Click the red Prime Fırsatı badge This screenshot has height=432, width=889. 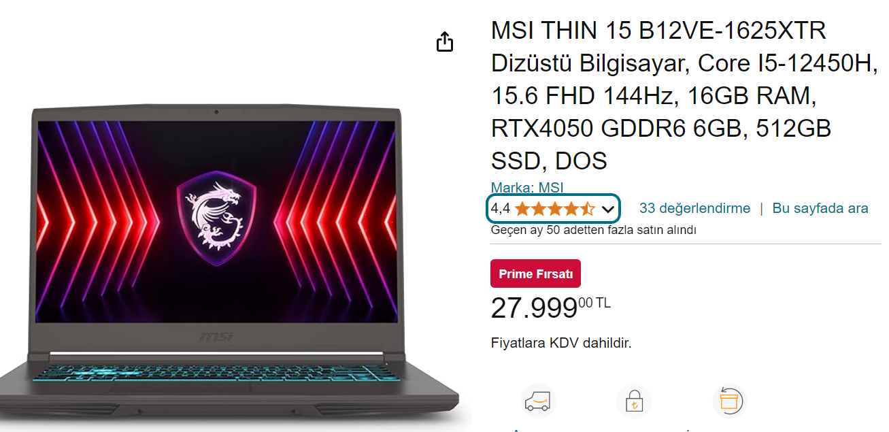[x=536, y=273]
